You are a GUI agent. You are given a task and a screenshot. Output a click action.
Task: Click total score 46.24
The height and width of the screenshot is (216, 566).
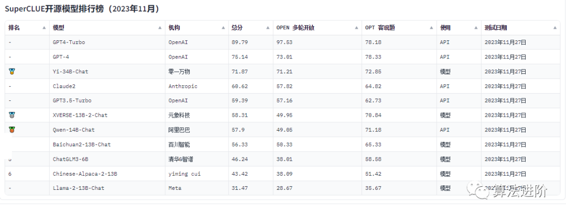[240, 159]
